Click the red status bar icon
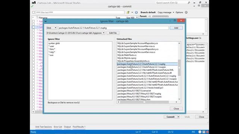Screen dimensions: 239x134 click(207, 132)
